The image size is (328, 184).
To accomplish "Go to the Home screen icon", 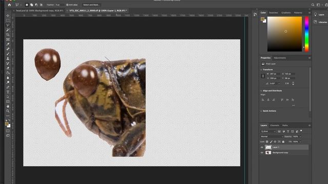I will point(9,5).
